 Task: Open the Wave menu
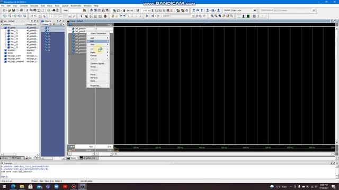point(50,6)
